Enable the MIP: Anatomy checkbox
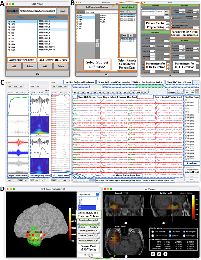The image size is (201, 260). coord(152,231)
